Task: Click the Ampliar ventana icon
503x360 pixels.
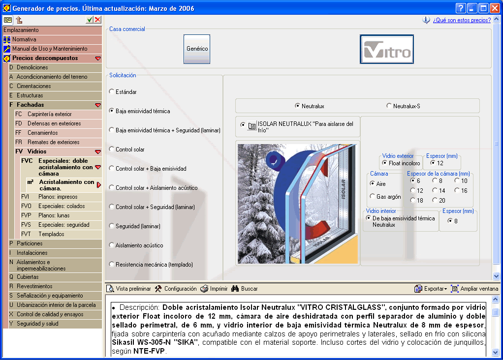Action: coord(455,289)
